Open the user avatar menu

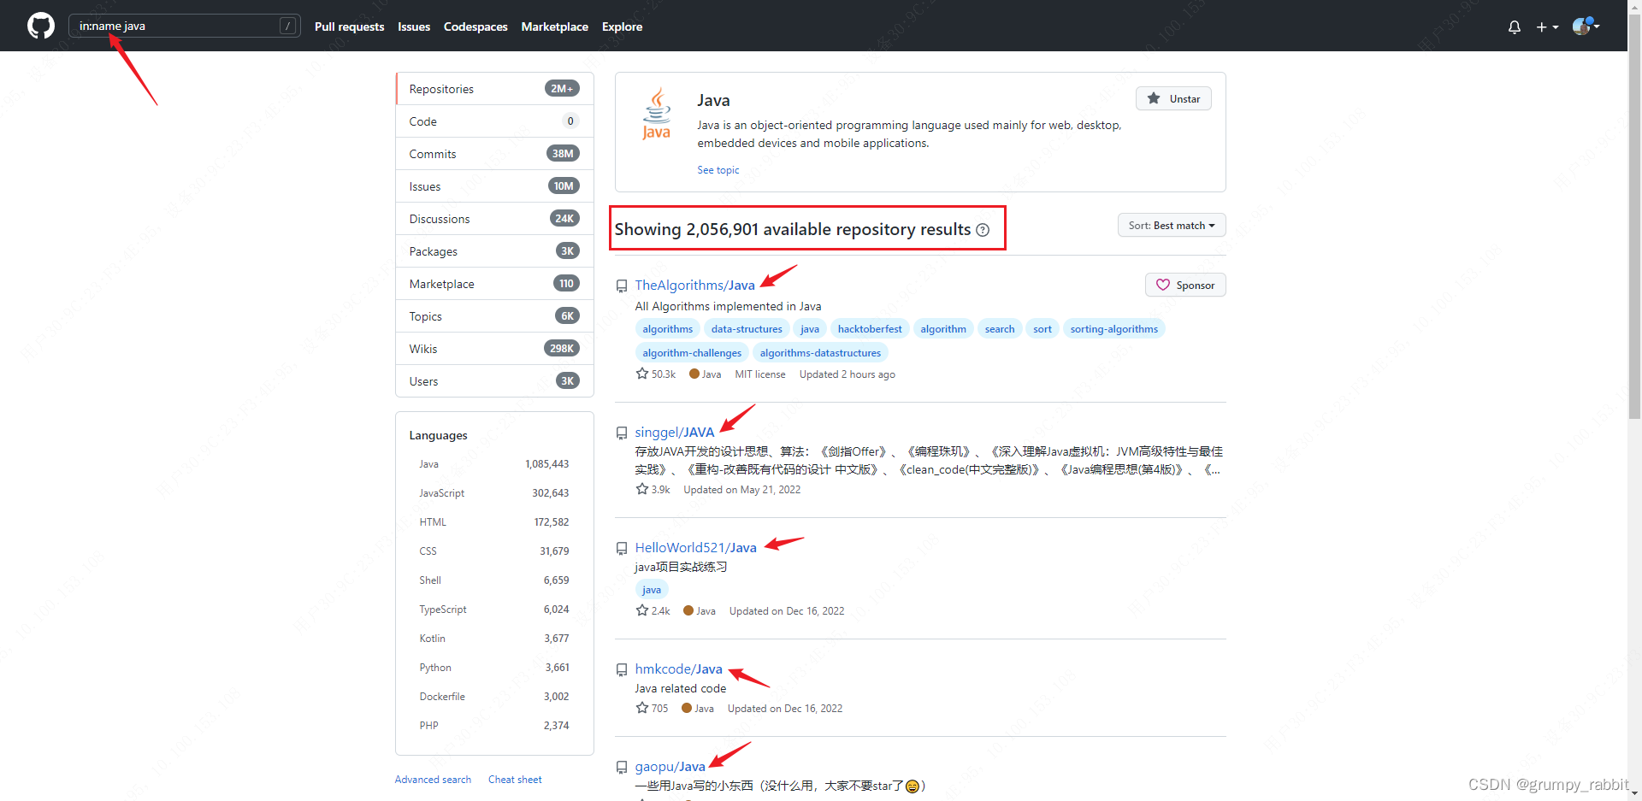coord(1586,27)
